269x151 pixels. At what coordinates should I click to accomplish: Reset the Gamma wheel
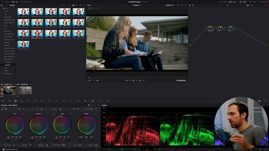click(47, 114)
